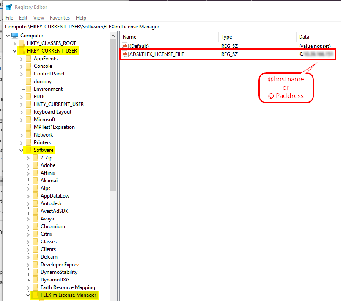Image resolution: width=341 pixels, height=301 pixels.
Task: Open the Favorites menu
Action: (60, 18)
